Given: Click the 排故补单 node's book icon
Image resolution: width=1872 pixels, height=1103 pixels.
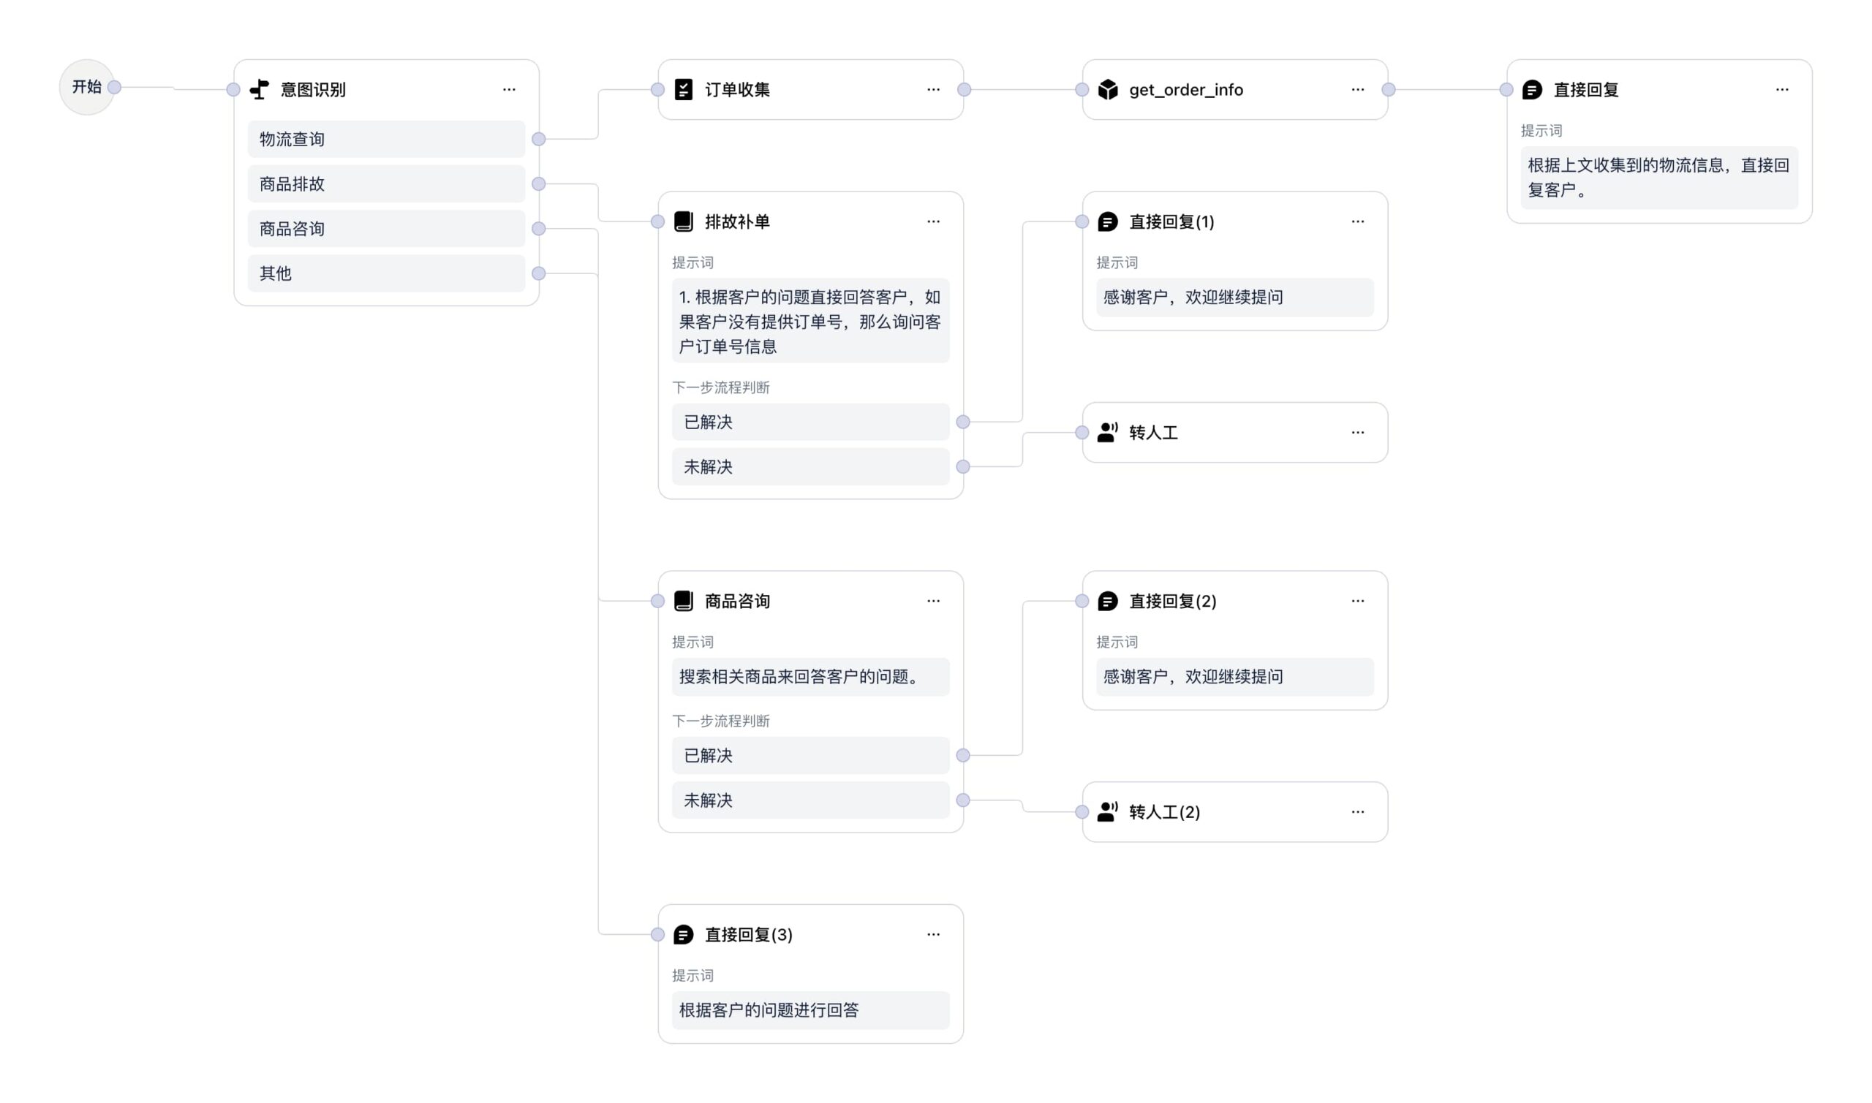Looking at the screenshot, I should coord(683,221).
